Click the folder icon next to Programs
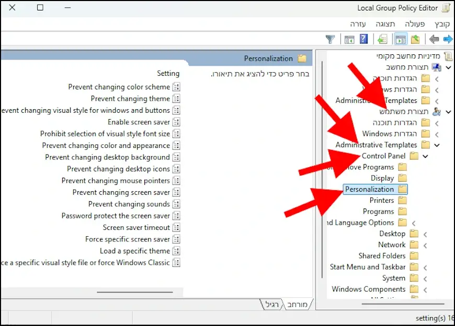This screenshot has width=455, height=326. pos(403,212)
